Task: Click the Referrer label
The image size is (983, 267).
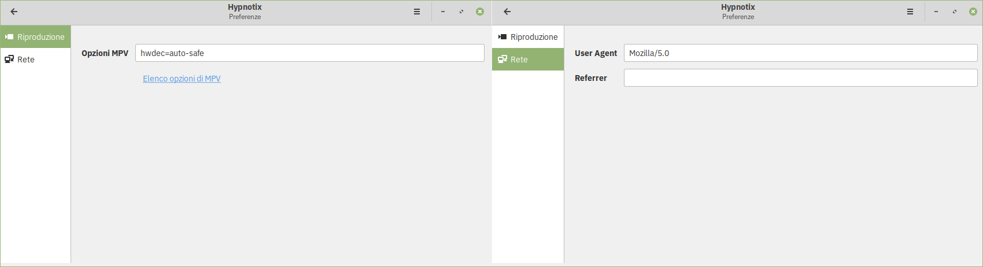Action: [591, 78]
